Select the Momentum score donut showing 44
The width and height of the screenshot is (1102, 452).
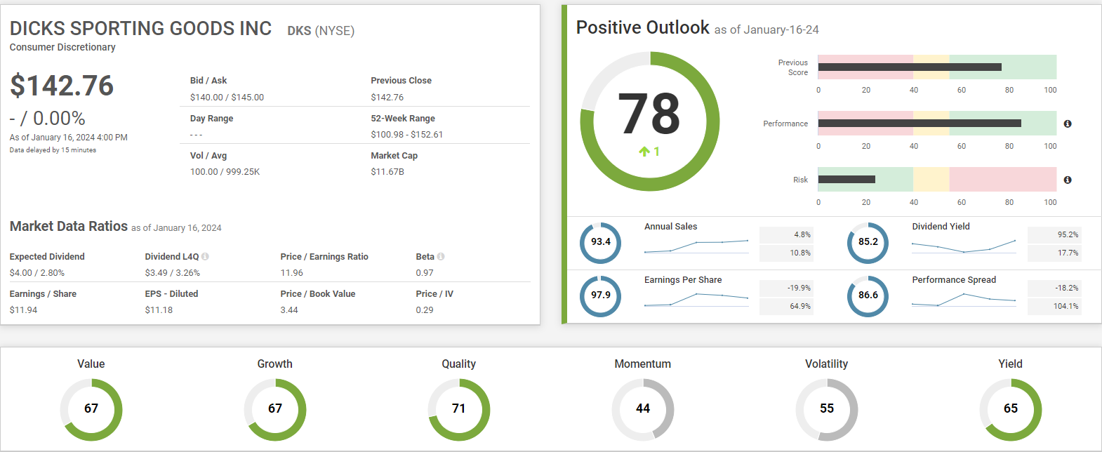tap(643, 410)
